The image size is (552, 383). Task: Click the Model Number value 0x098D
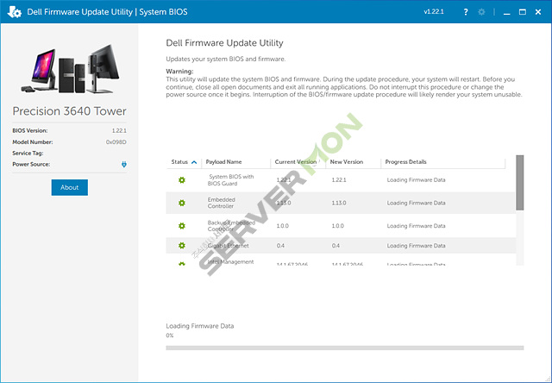116,142
